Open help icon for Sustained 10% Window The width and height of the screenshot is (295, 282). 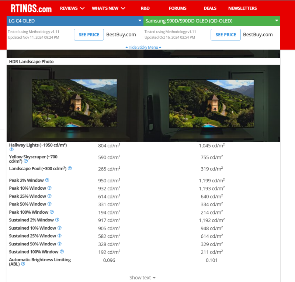[59, 228]
